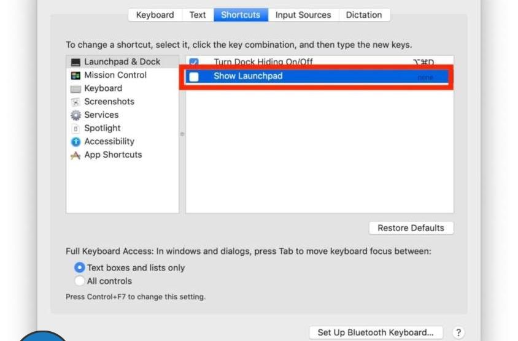The image size is (518, 341).
Task: Open help with the question mark button
Action: (x=458, y=332)
